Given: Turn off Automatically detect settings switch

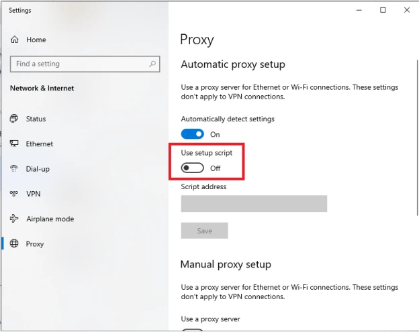Looking at the screenshot, I should point(193,134).
